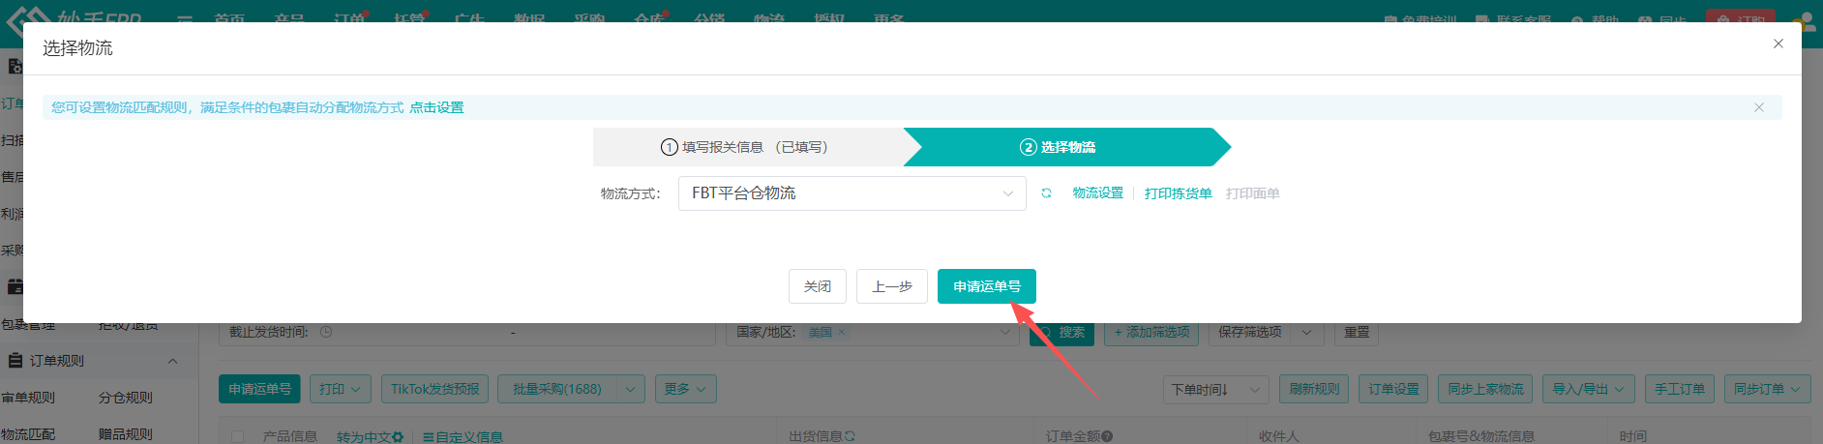The height and width of the screenshot is (444, 1823).
Task: Click the refresh icon beside 出货信息
Action: click(850, 436)
